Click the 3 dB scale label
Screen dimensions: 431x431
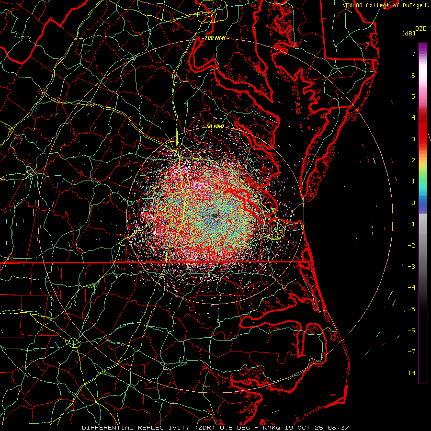click(413, 139)
